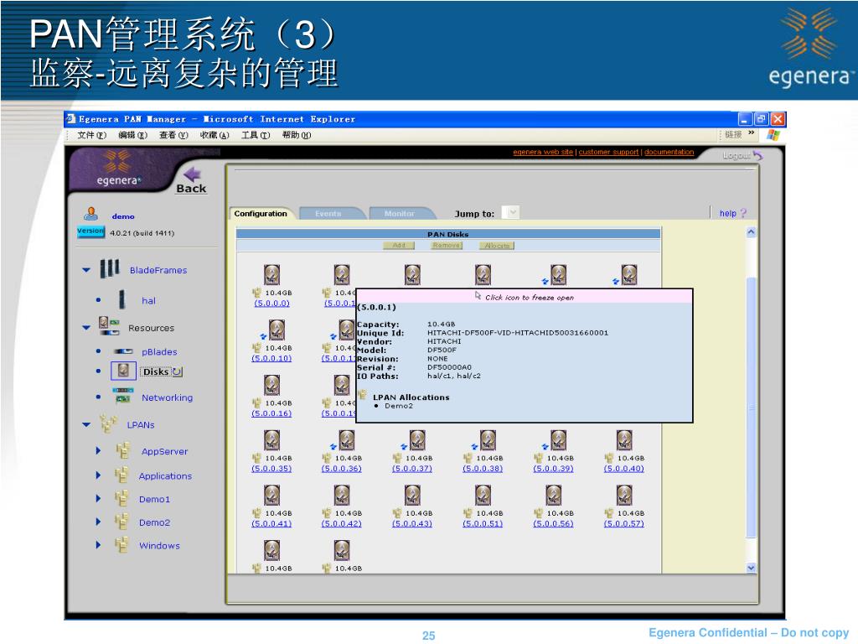Open the 文件(F) menu
The image size is (858, 644).
pyautogui.click(x=91, y=135)
